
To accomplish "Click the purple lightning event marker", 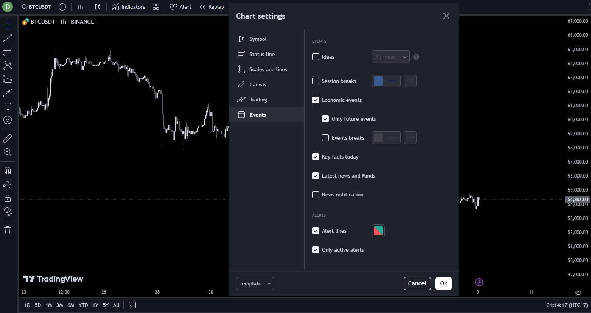I will tap(479, 282).
